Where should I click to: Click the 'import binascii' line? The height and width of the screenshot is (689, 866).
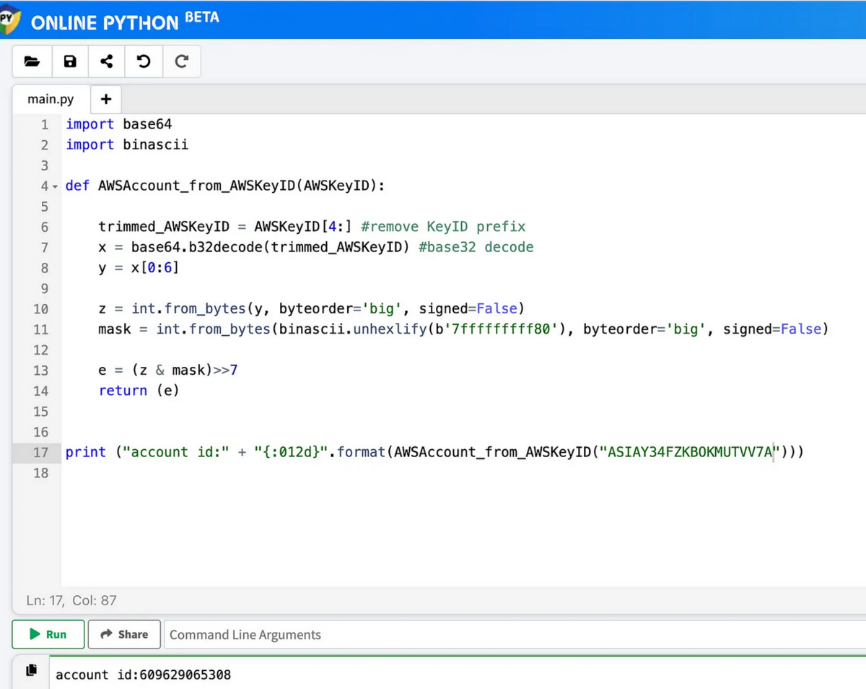(127, 144)
